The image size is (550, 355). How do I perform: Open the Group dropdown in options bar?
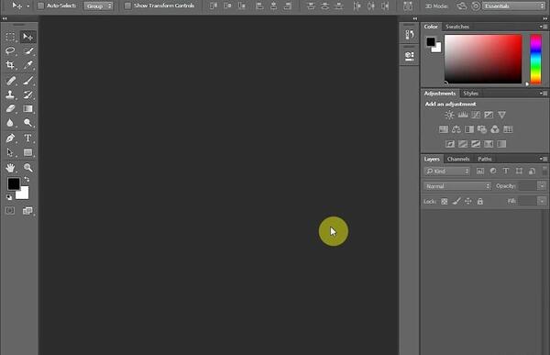(99, 6)
